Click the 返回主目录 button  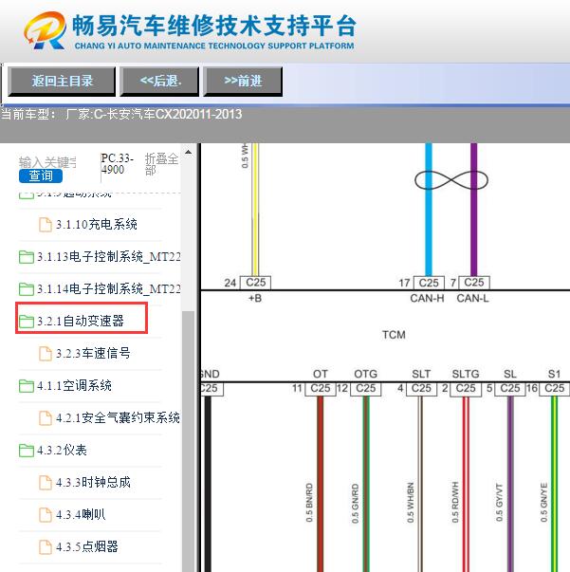tap(62, 81)
